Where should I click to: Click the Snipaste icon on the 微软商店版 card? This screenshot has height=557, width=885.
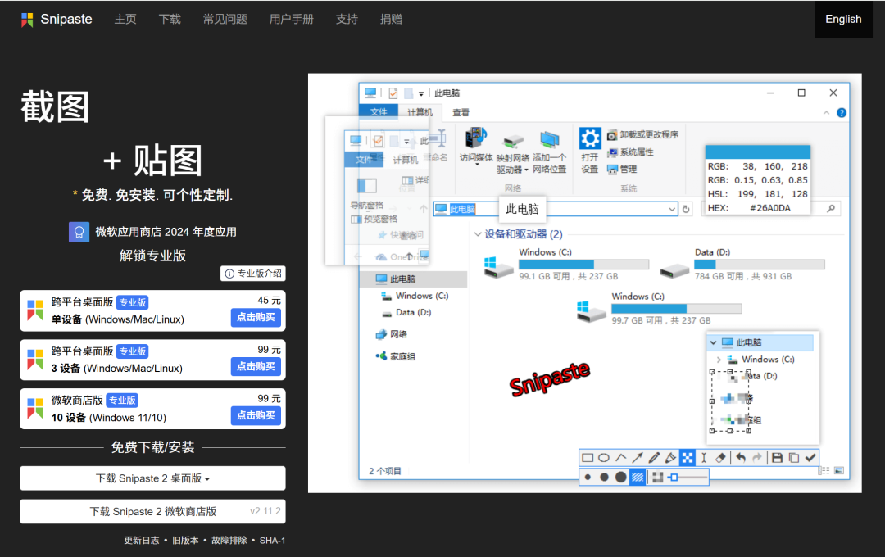(35, 409)
